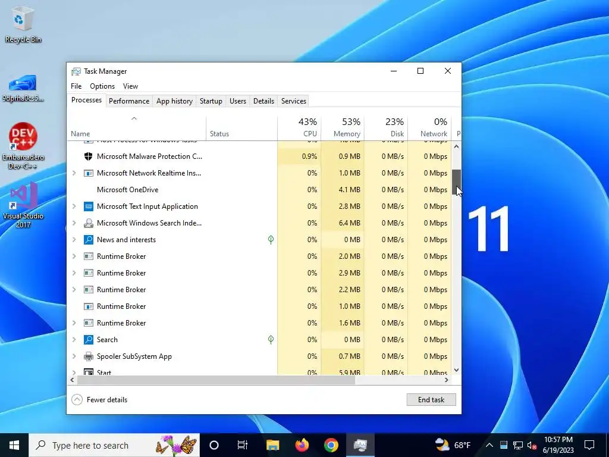Expand the Search process group
Viewport: 609px width, 457px height.
click(74, 340)
